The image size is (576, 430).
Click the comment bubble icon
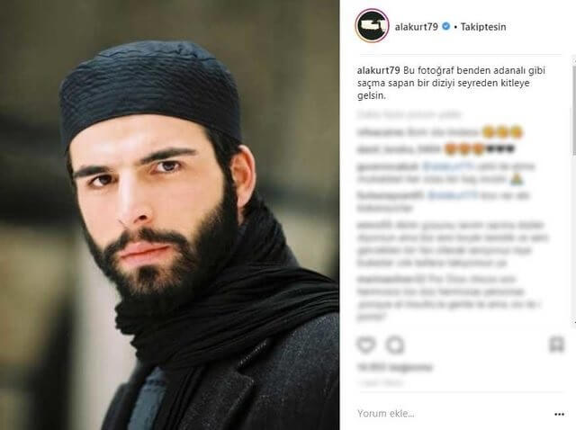pos(395,345)
